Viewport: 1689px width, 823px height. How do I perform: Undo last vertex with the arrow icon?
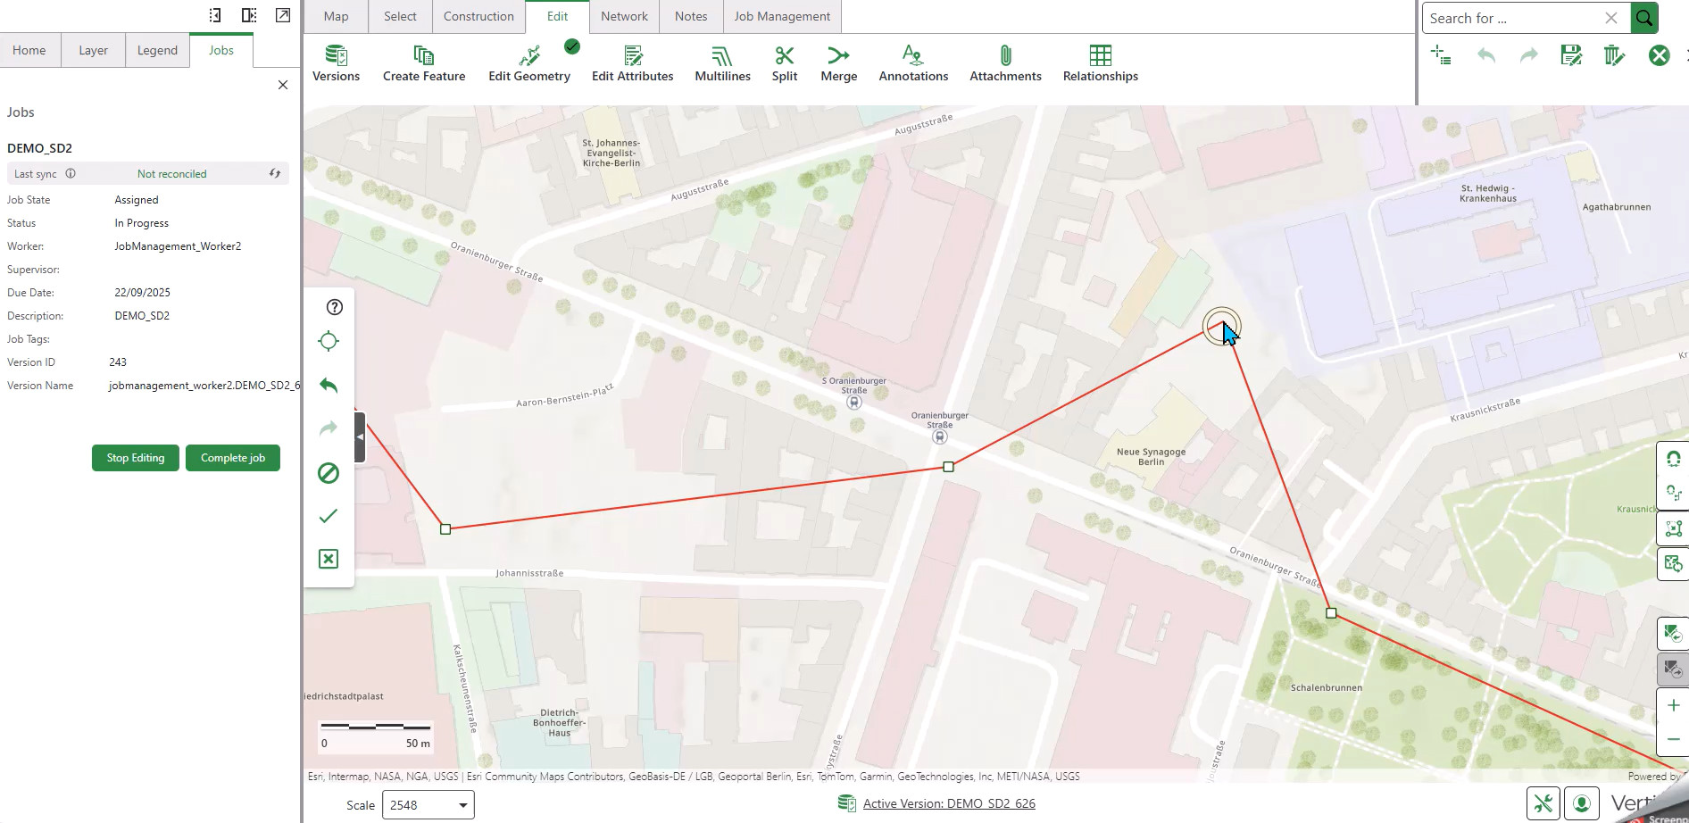[x=329, y=386]
